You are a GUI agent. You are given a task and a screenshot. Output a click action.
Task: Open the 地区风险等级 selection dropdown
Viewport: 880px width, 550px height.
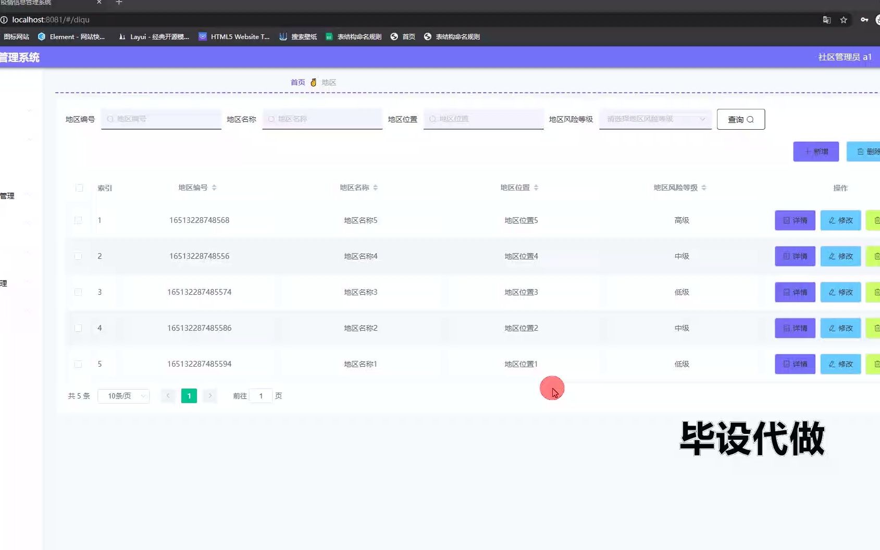coord(655,119)
